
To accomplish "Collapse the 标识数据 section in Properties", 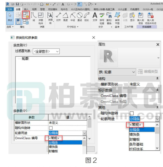I will pos(157,90).
